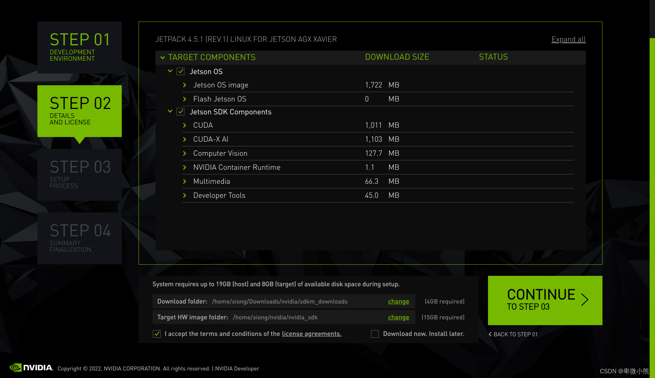
Task: Click the NVIDIA Container Runtime label
Action: tap(237, 167)
